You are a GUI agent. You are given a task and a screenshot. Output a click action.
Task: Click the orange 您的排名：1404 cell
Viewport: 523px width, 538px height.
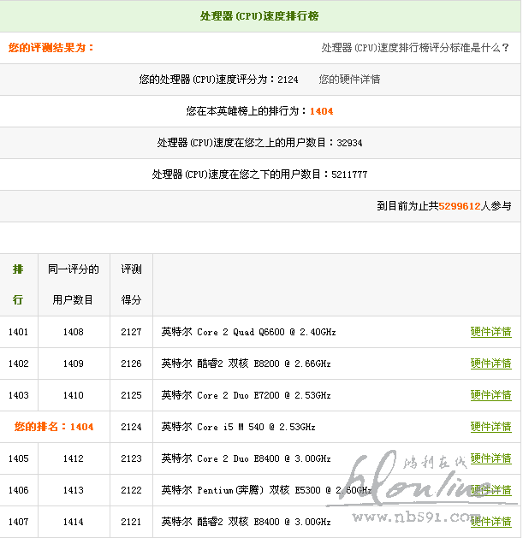point(54,427)
